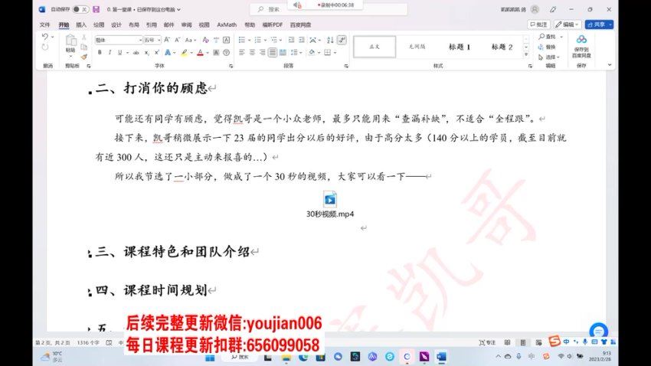Image resolution: width=651 pixels, height=366 pixels.
Task: Center align the paragraph
Action: pyautogui.click(x=252, y=53)
